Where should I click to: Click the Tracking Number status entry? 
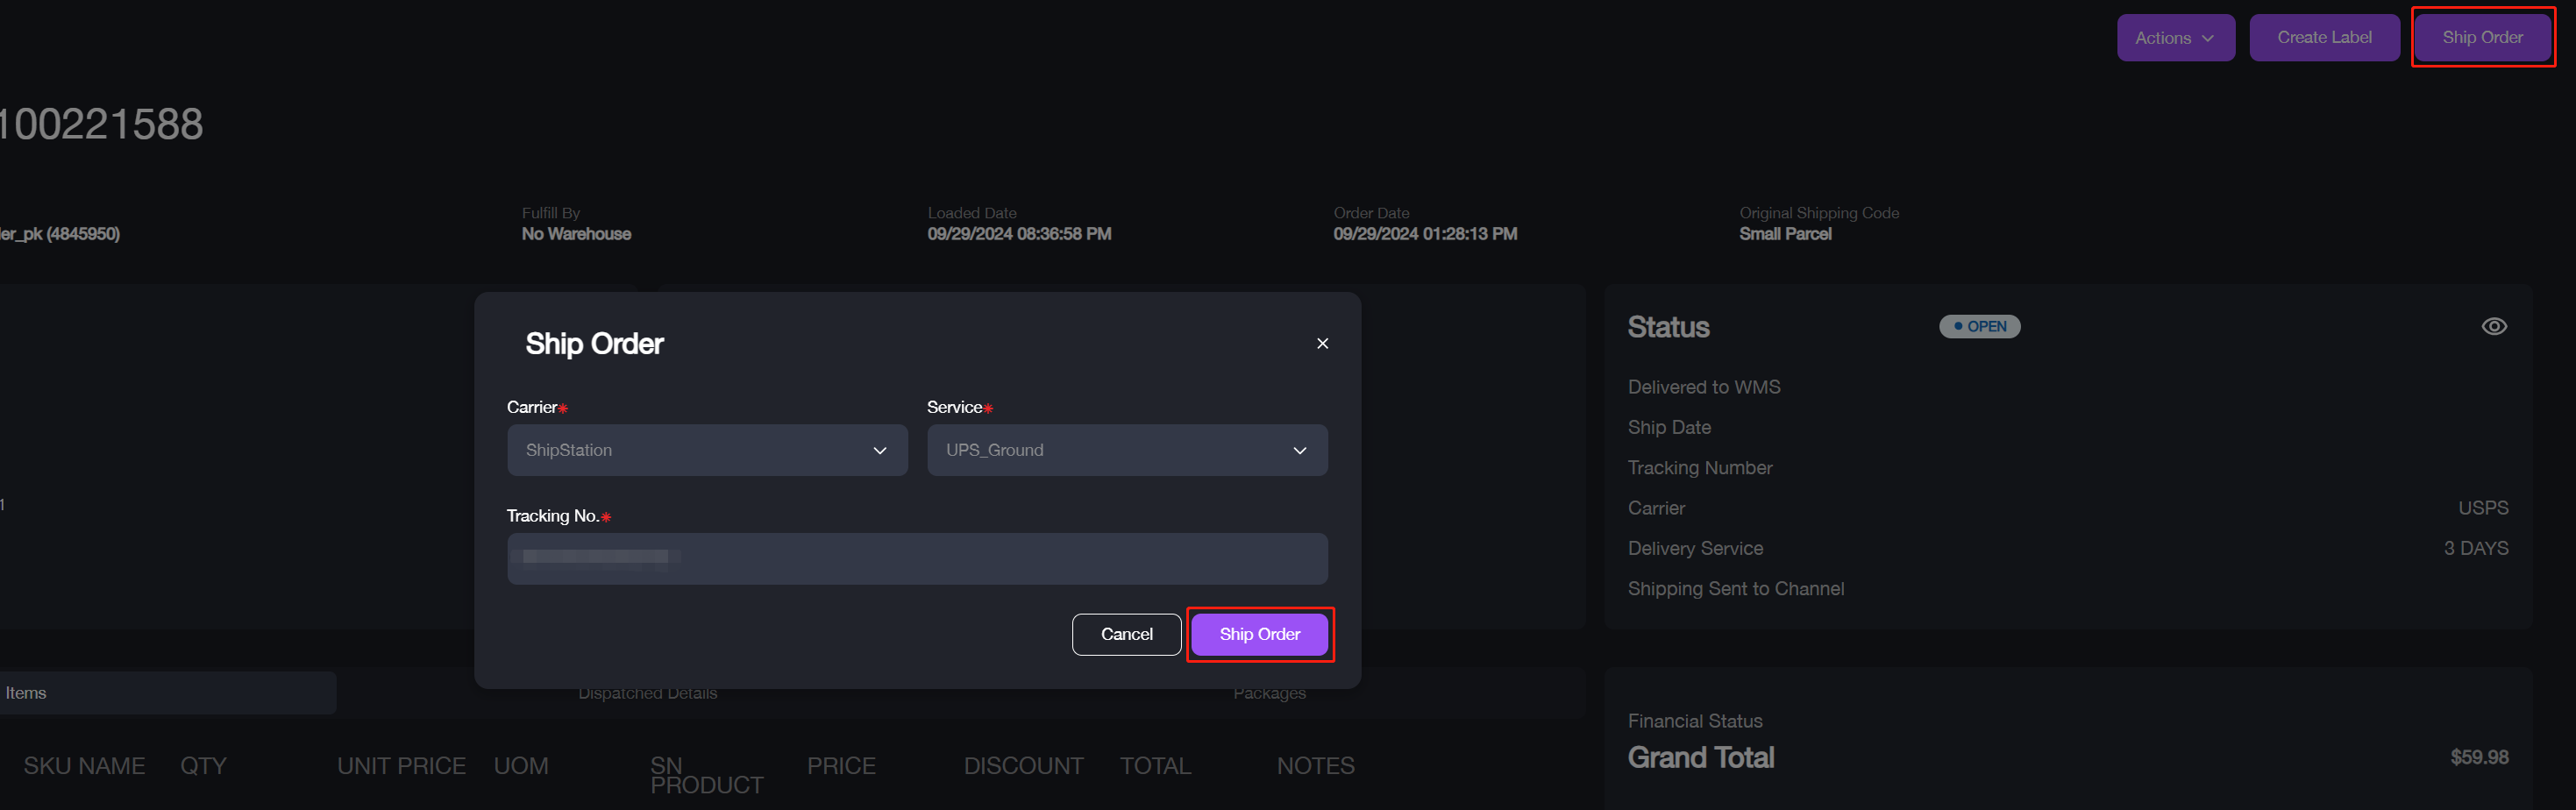1699,467
